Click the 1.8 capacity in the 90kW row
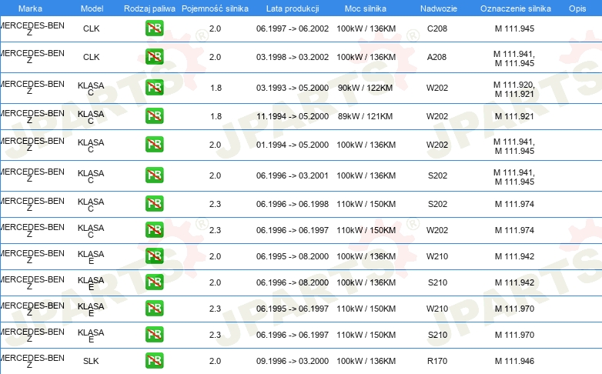This screenshot has width=602, height=374. (x=216, y=88)
